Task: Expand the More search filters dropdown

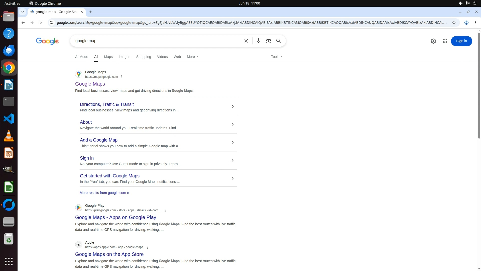Action: tap(192, 57)
